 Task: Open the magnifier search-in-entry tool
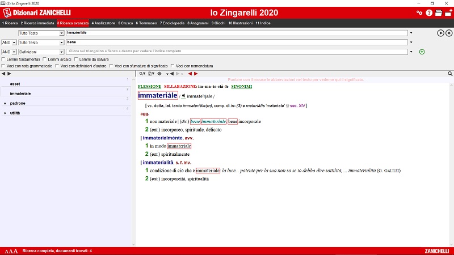tap(142, 74)
